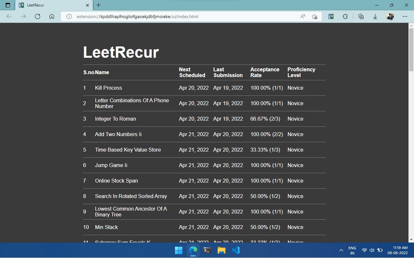Viewport: 414px width, 258px height.
Task: Open Downloads in the browser toolbar
Action: 375,16
